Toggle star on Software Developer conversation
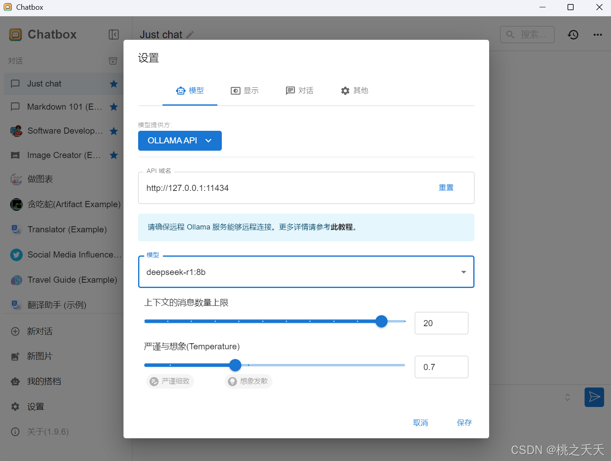 click(114, 131)
